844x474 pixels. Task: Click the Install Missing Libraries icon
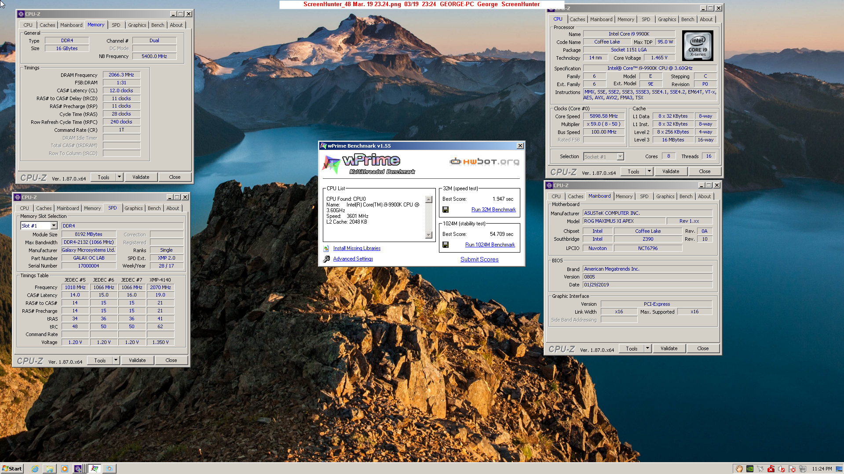pos(326,249)
